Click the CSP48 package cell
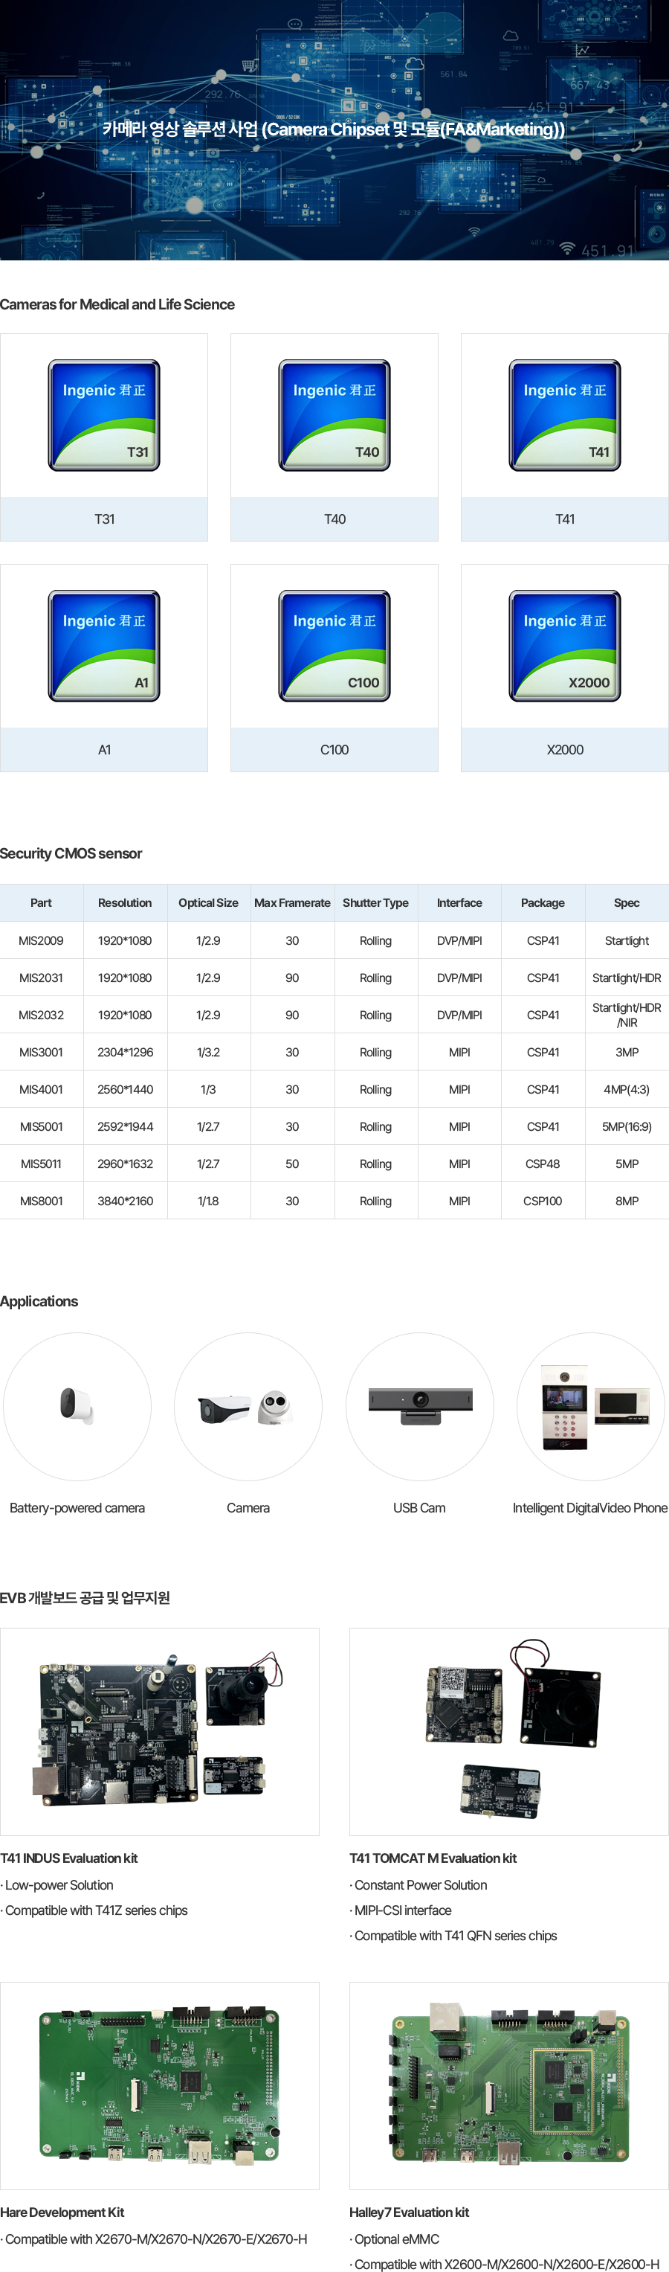Viewport: 669px width, 2272px height. (x=543, y=1164)
